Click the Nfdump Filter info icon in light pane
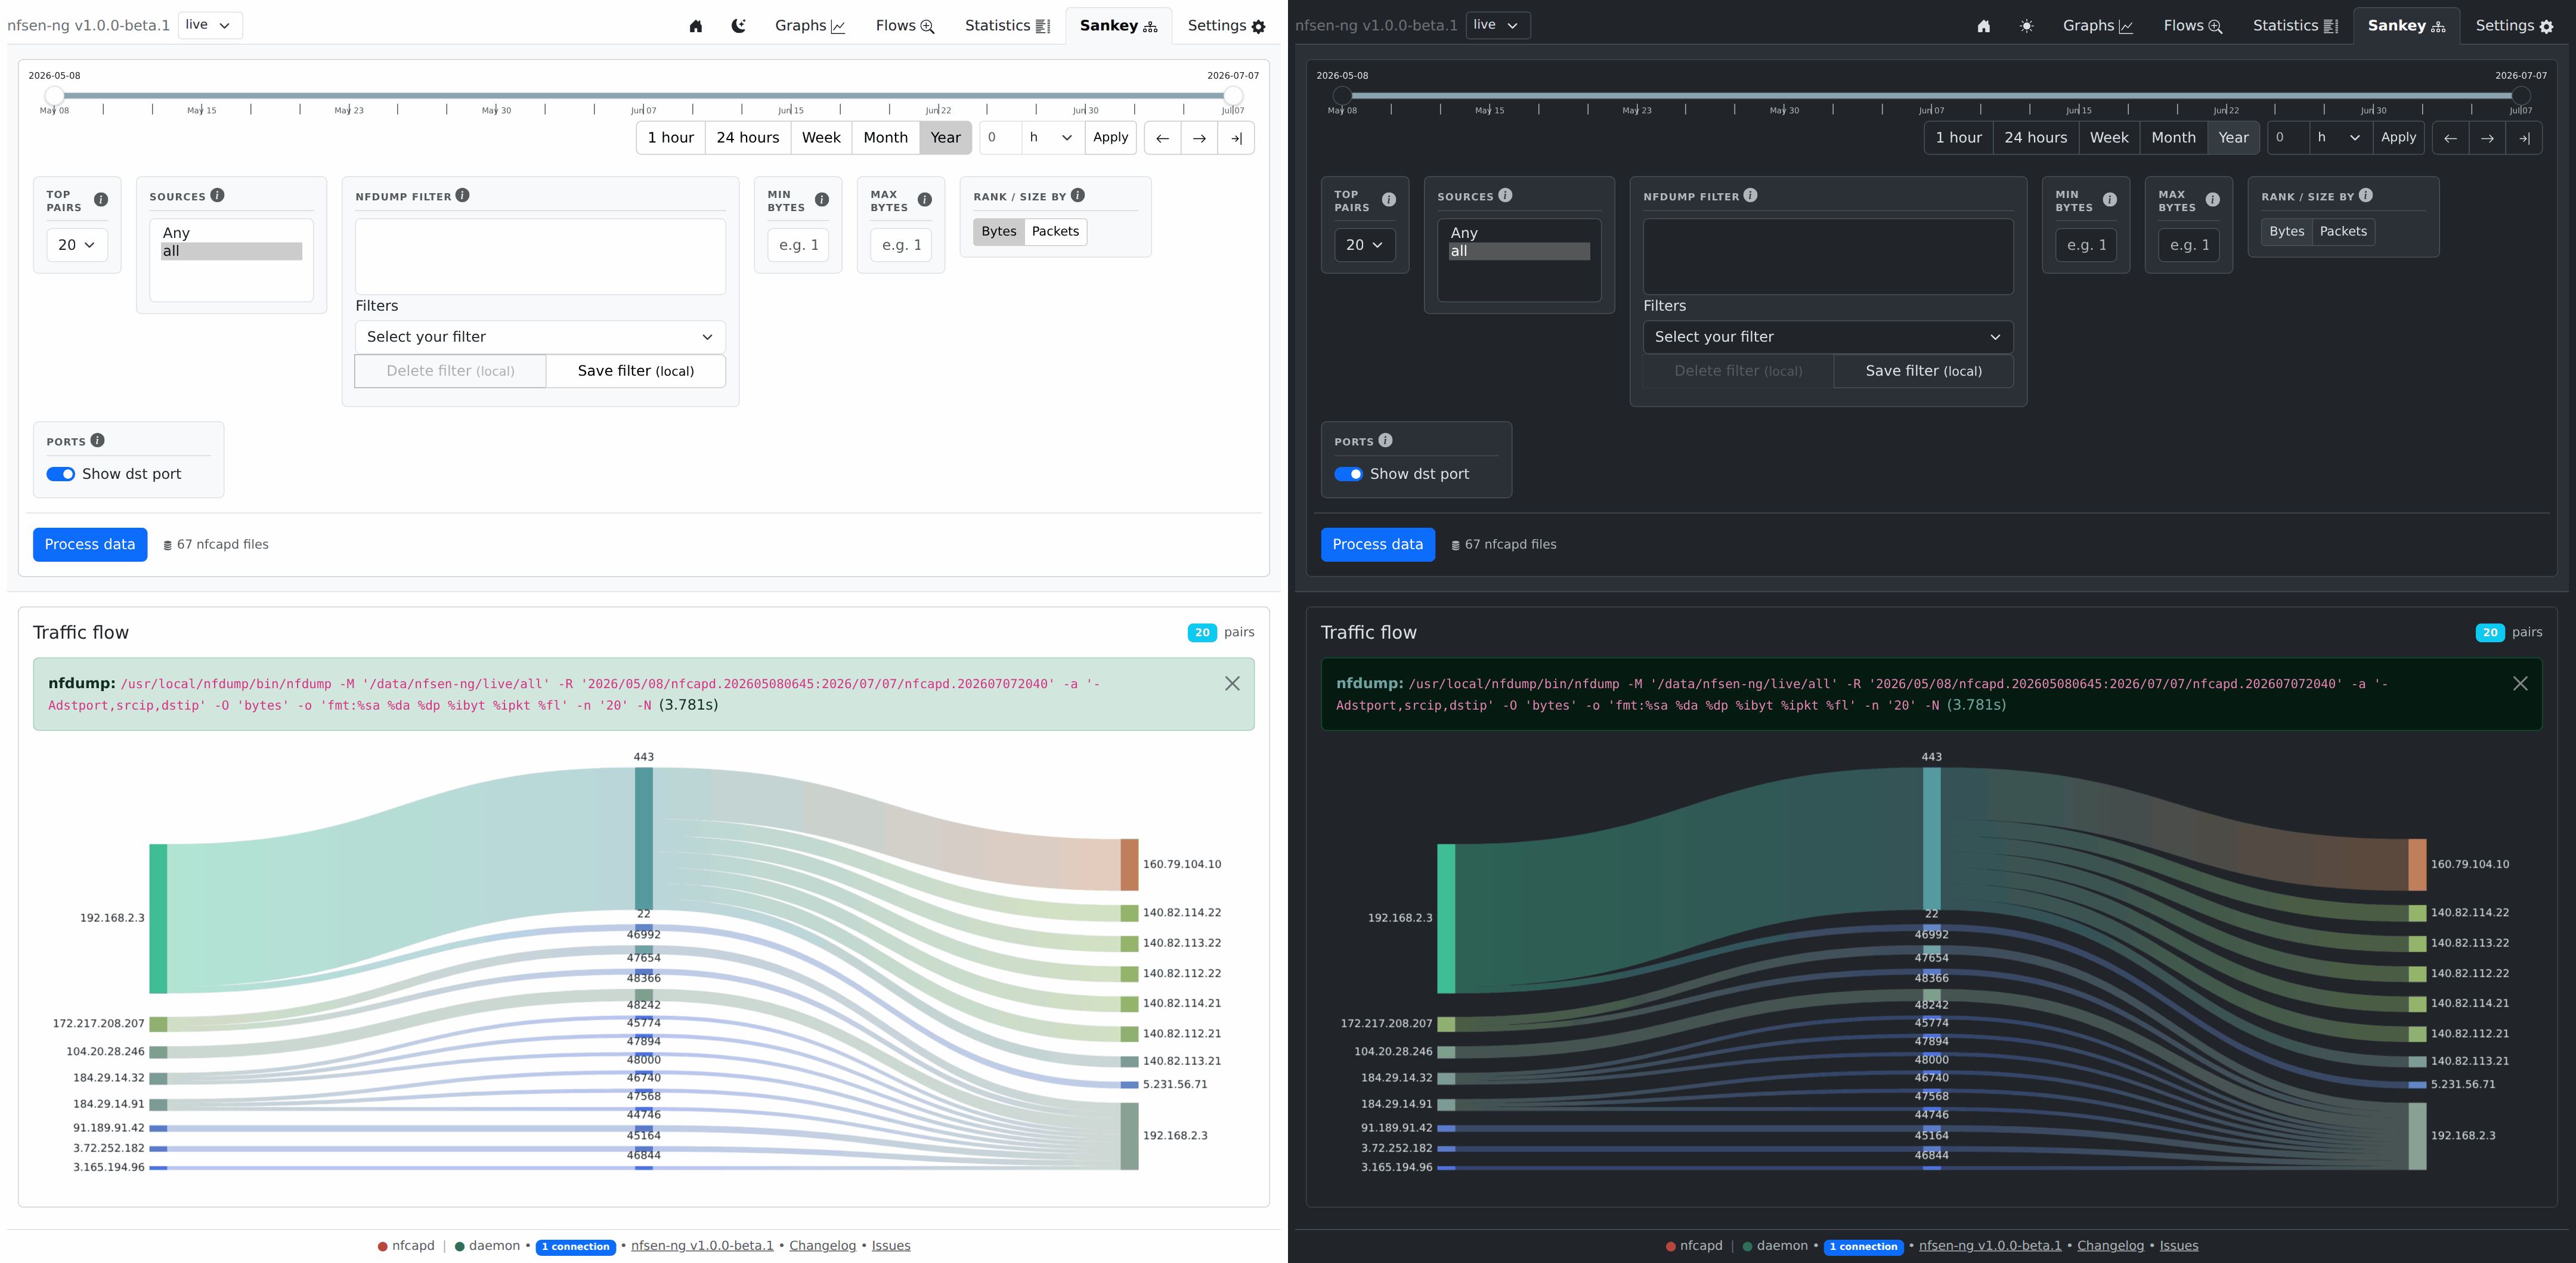Image resolution: width=2576 pixels, height=1263 pixels. point(462,195)
